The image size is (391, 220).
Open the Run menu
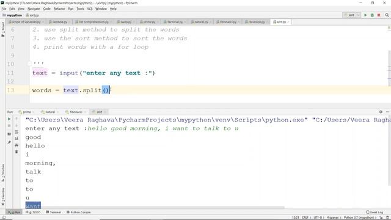[x=71, y=9]
